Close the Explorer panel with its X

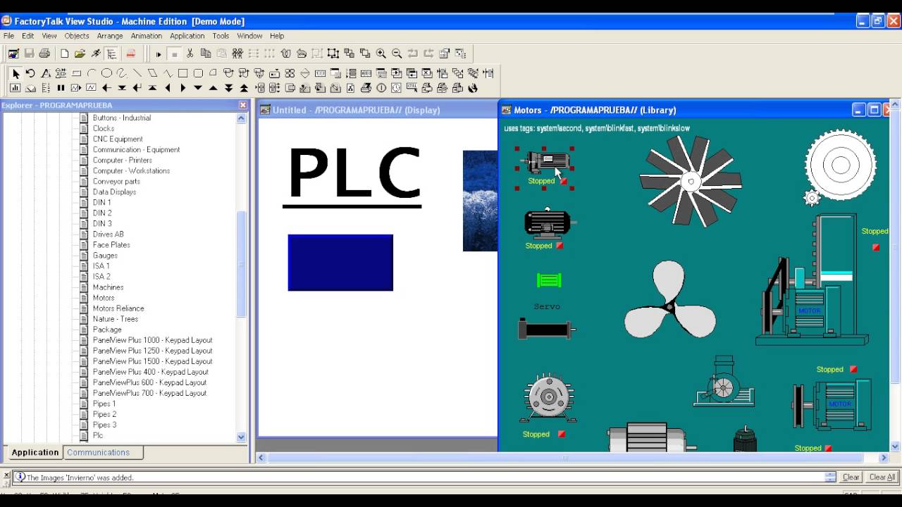[x=243, y=105]
